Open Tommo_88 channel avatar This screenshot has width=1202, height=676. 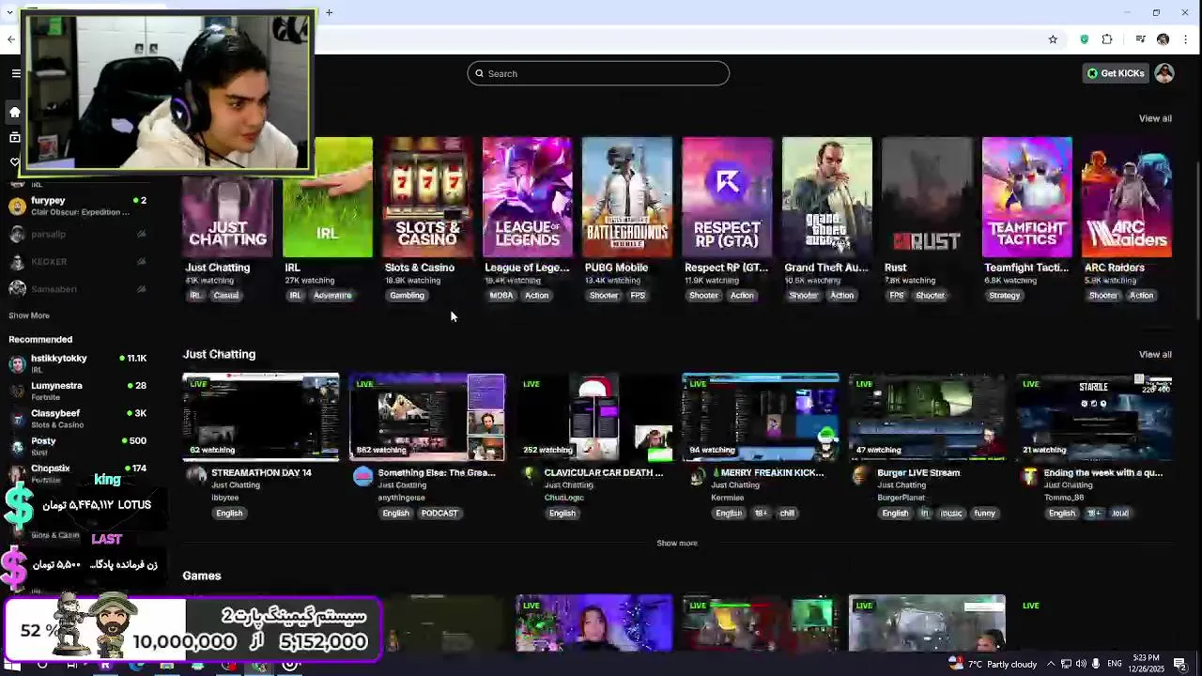pyautogui.click(x=1028, y=476)
